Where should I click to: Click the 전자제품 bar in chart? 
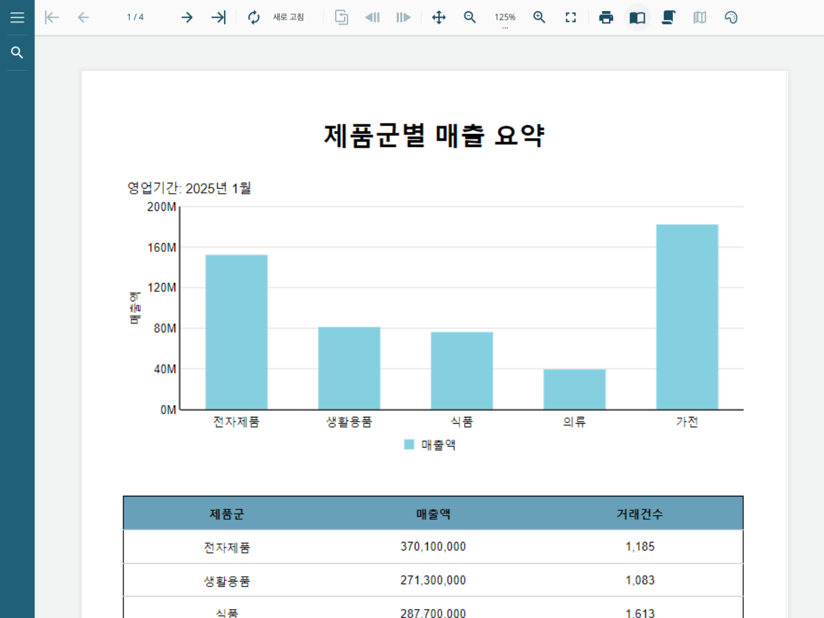tap(236, 332)
